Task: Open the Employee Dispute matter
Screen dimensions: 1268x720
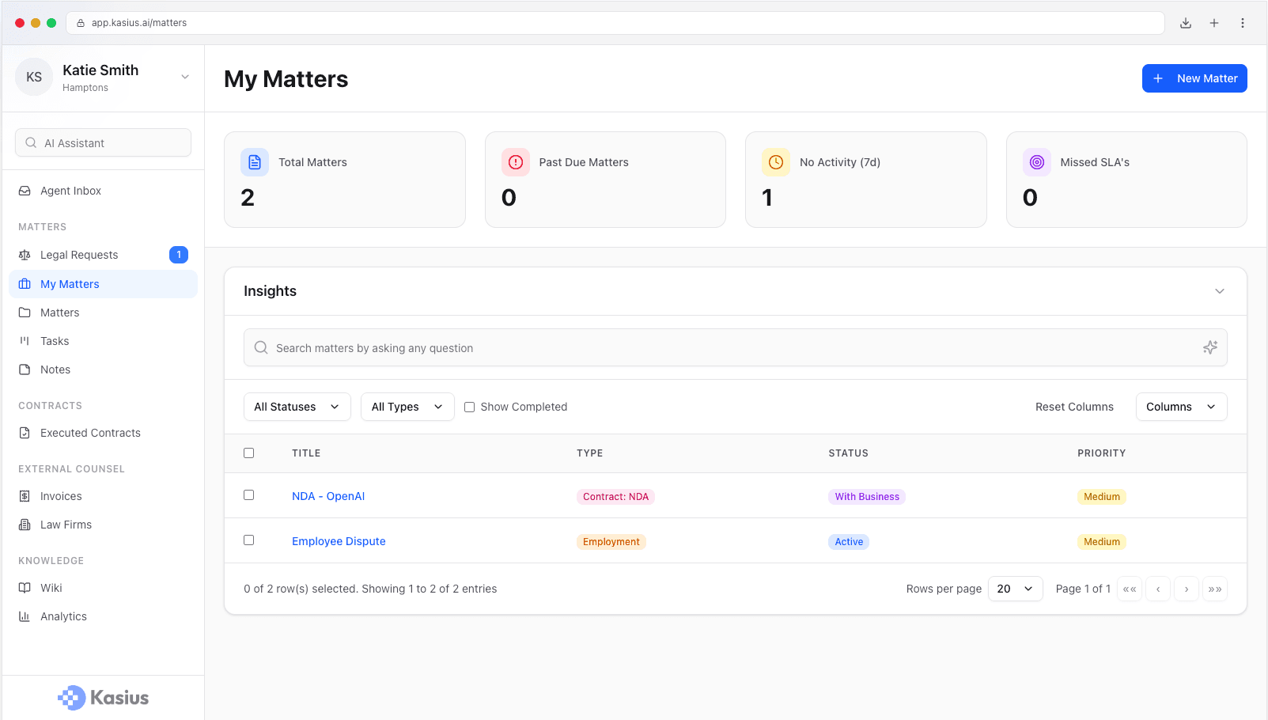Action: point(339,541)
